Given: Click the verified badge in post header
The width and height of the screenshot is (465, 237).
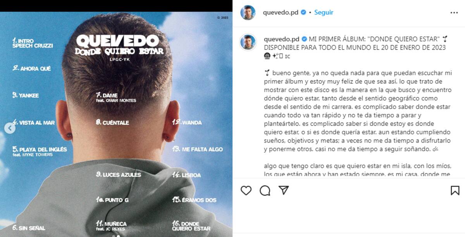Looking at the screenshot, I should [303, 12].
